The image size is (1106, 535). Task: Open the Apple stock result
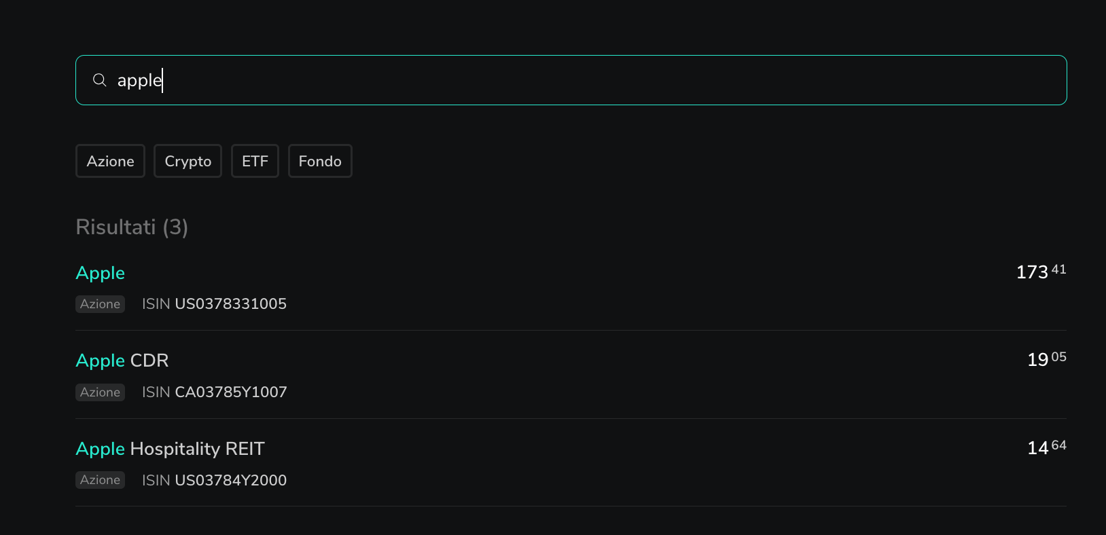pyautogui.click(x=101, y=273)
